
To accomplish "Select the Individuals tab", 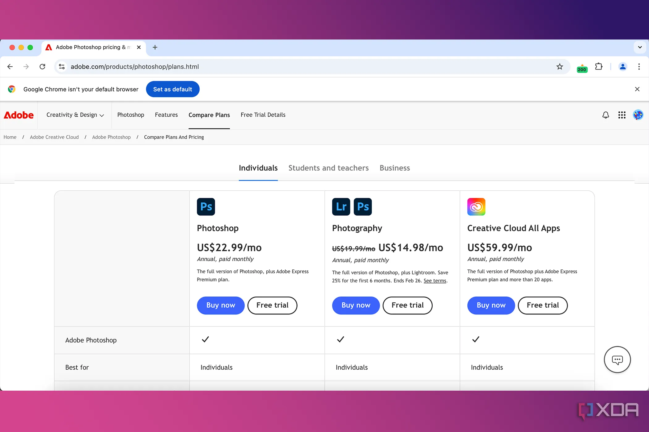I will click(x=258, y=168).
